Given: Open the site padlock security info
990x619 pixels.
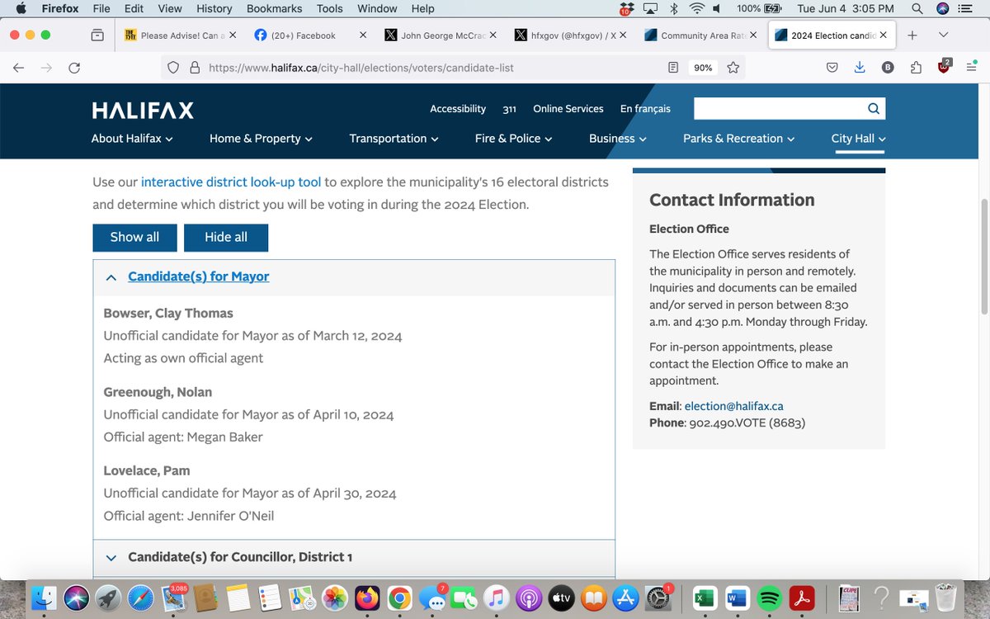Looking at the screenshot, I should click(196, 68).
